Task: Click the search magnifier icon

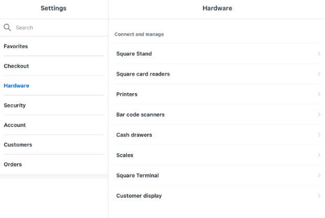Action: coord(7,27)
